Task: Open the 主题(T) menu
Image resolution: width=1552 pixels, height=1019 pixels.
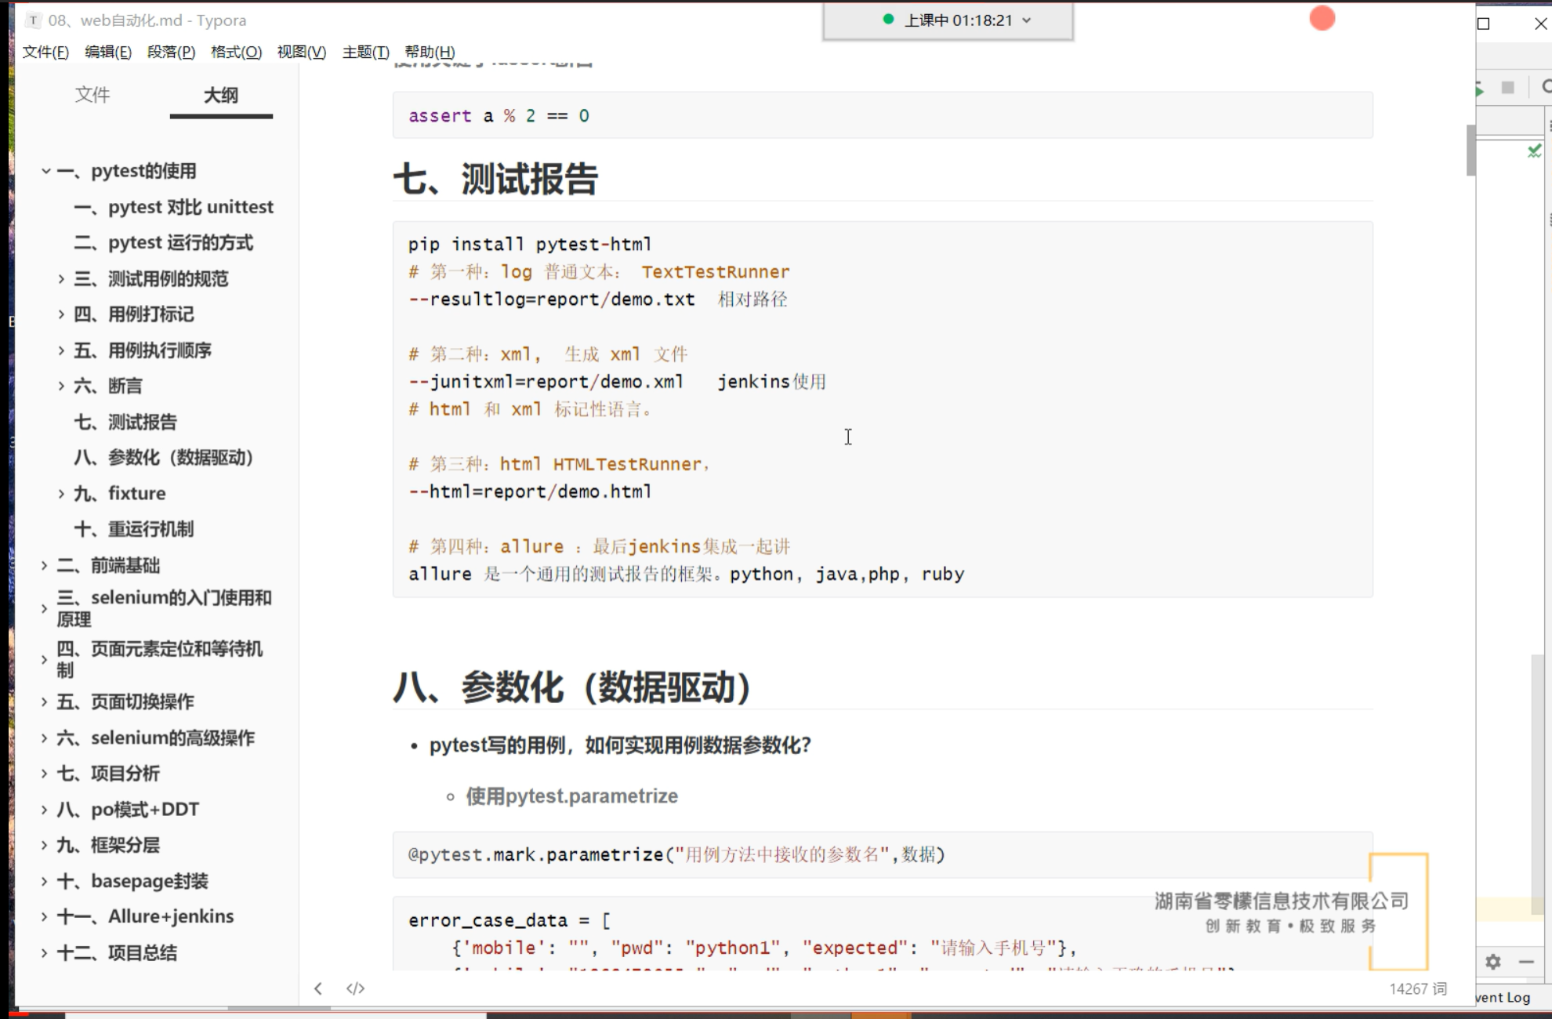Action: (365, 52)
